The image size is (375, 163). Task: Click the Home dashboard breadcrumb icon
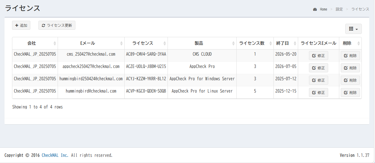(315, 9)
